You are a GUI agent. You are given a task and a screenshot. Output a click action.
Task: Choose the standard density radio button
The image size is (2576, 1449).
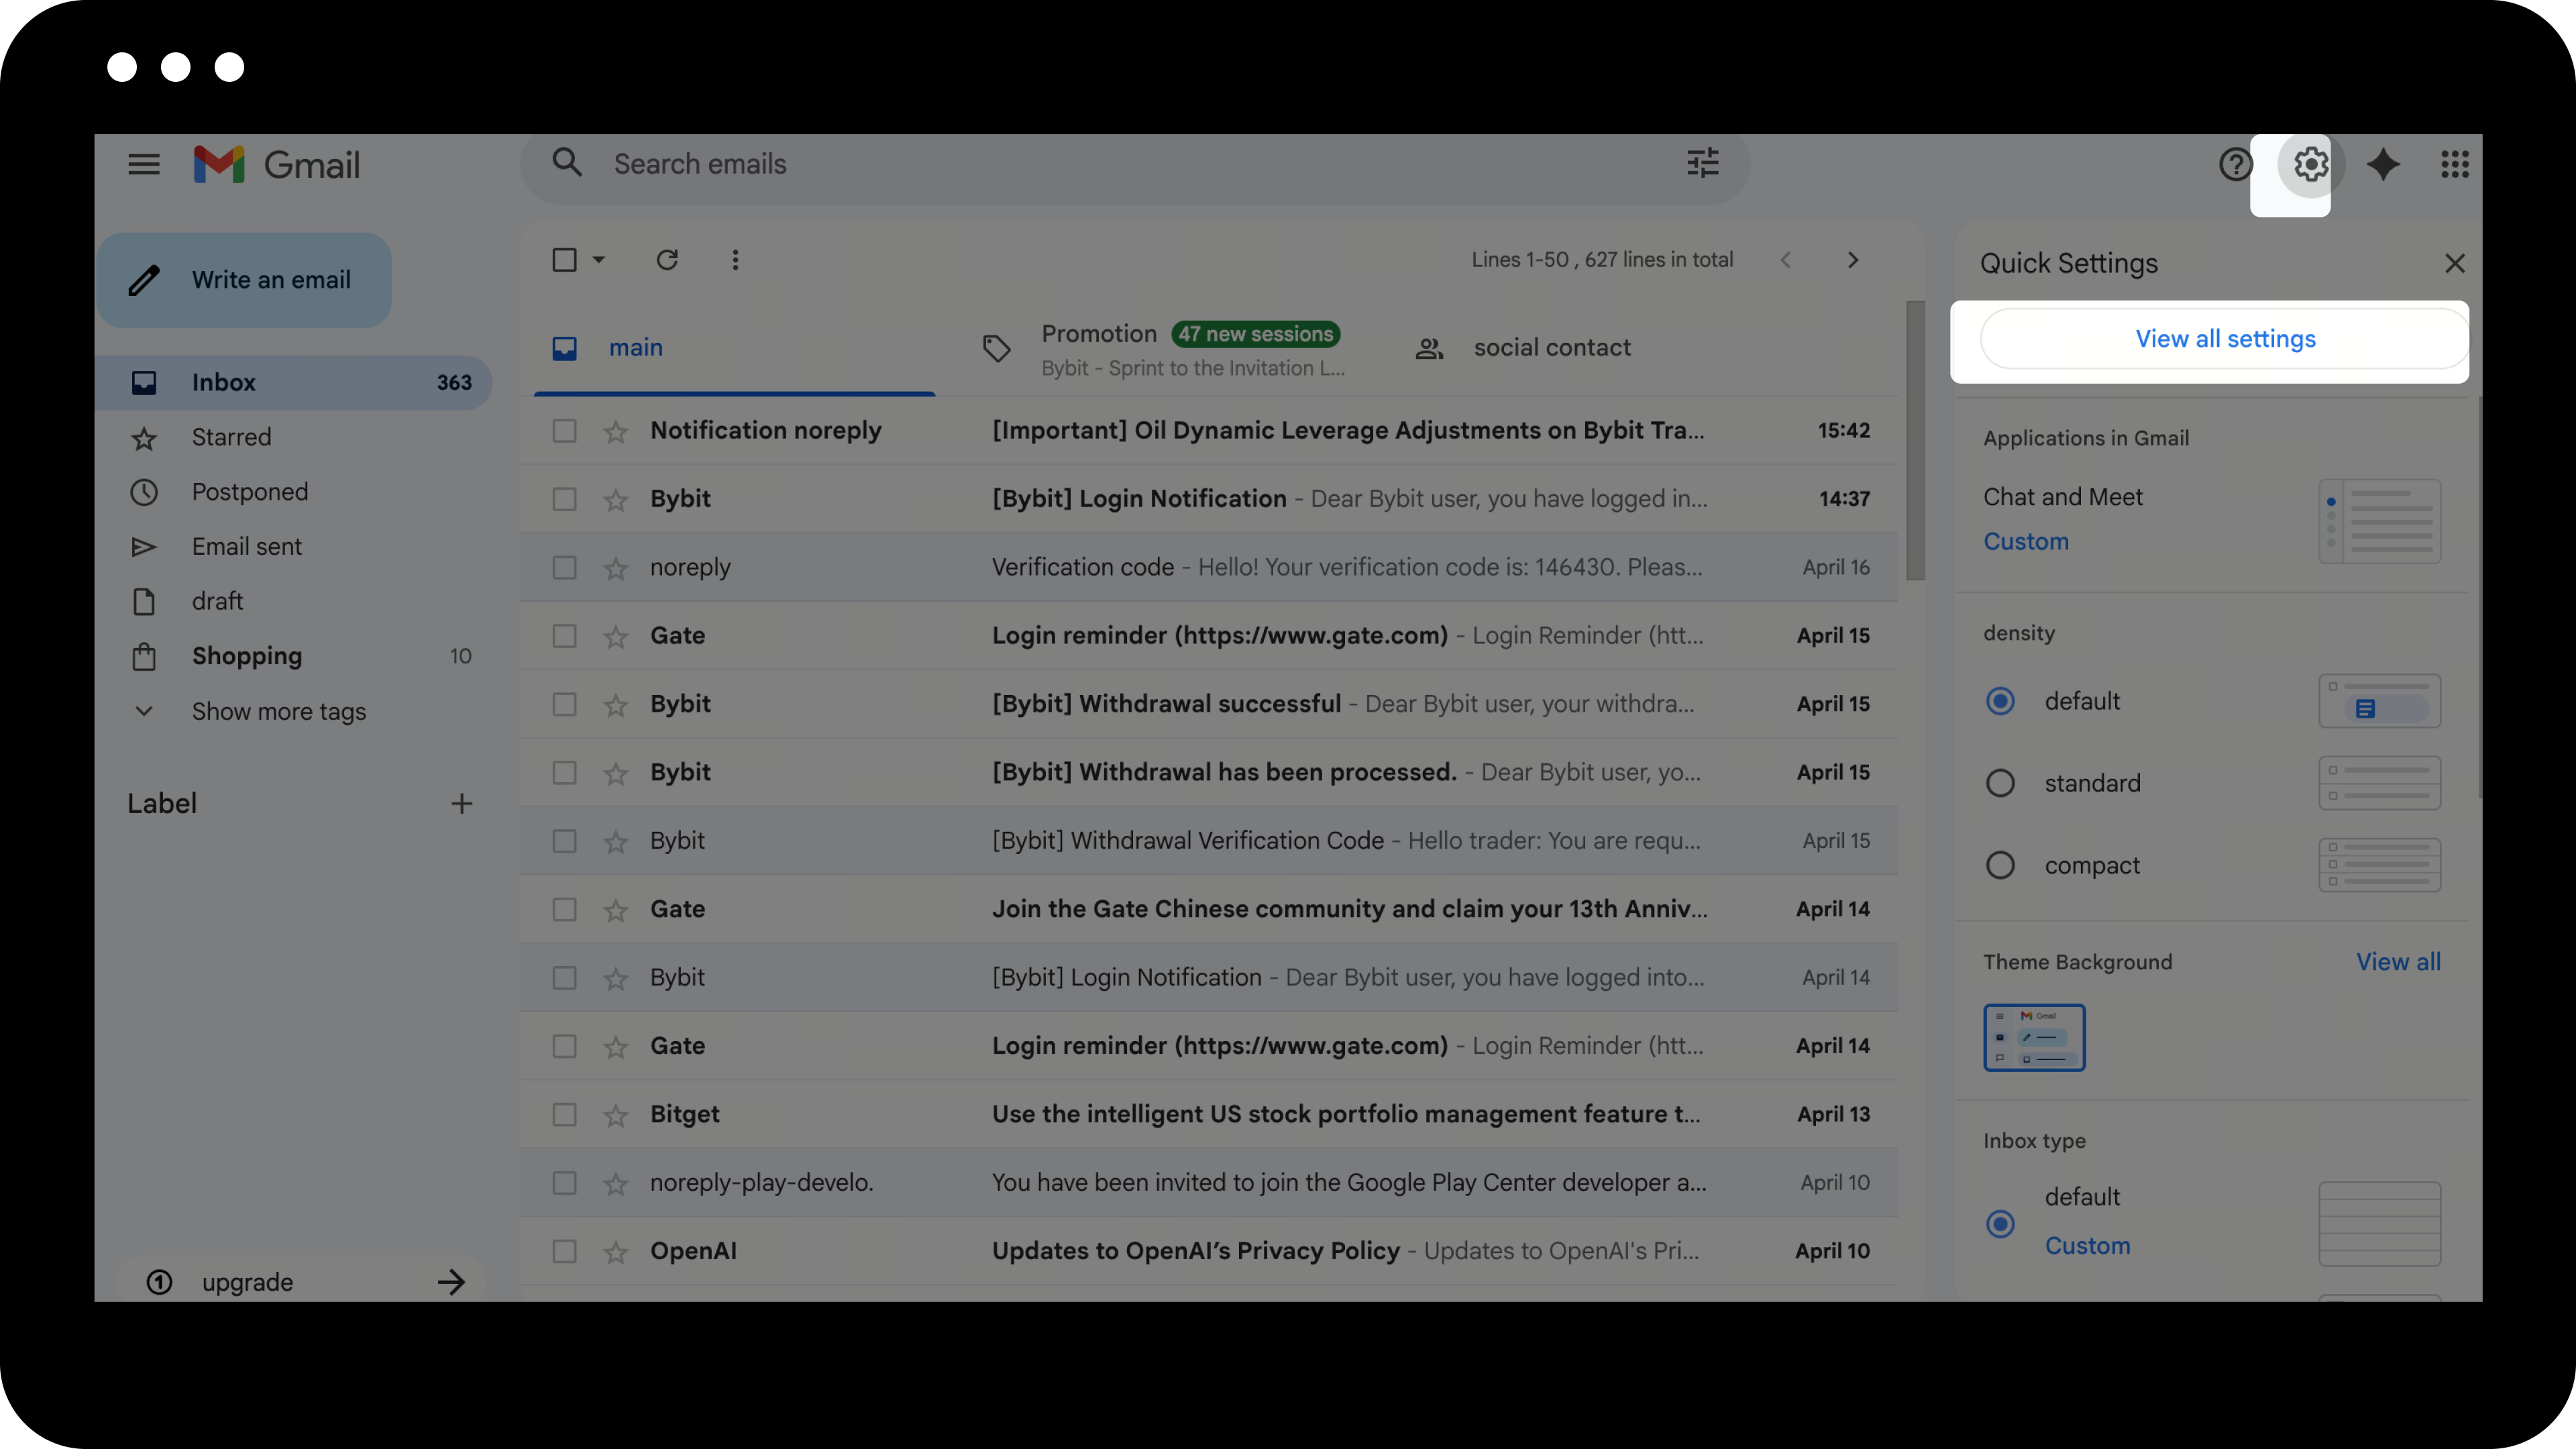[x=2000, y=783]
